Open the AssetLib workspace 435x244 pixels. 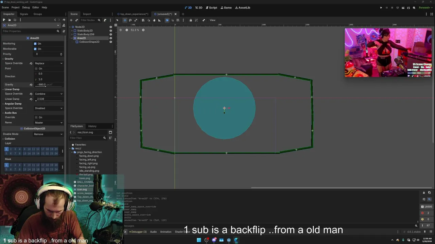click(x=243, y=7)
